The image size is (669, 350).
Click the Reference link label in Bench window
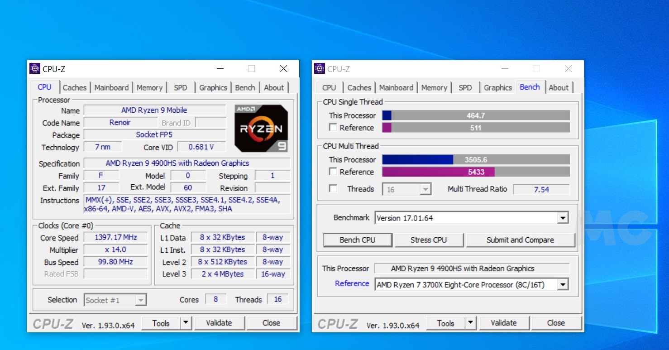point(352,283)
